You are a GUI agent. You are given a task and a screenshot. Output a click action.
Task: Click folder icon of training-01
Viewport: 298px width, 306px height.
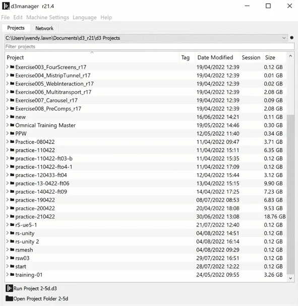[x=12, y=275]
